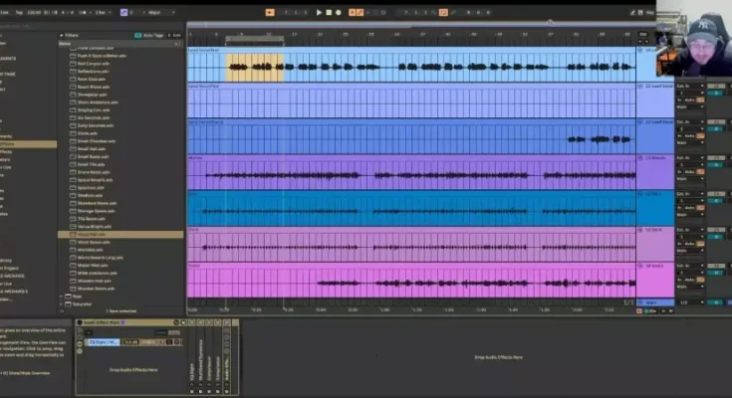The width and height of the screenshot is (732, 398).
Task: Click the Arrangement Record button
Action: [339, 12]
